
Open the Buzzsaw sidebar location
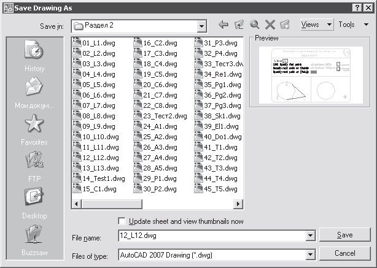tap(34, 240)
